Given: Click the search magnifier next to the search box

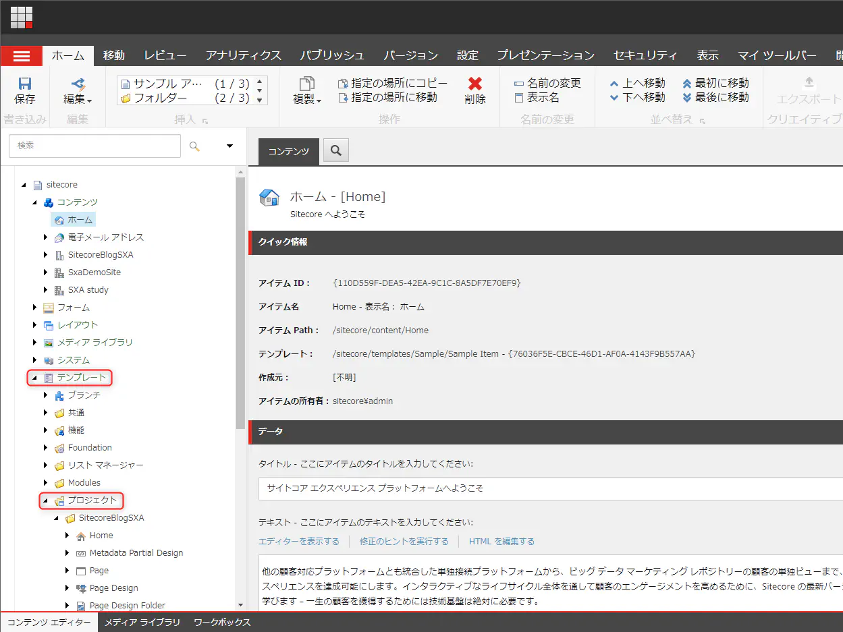Looking at the screenshot, I should click(195, 146).
